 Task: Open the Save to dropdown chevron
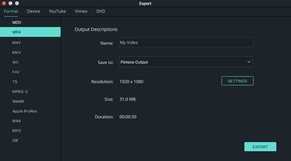click(249, 62)
